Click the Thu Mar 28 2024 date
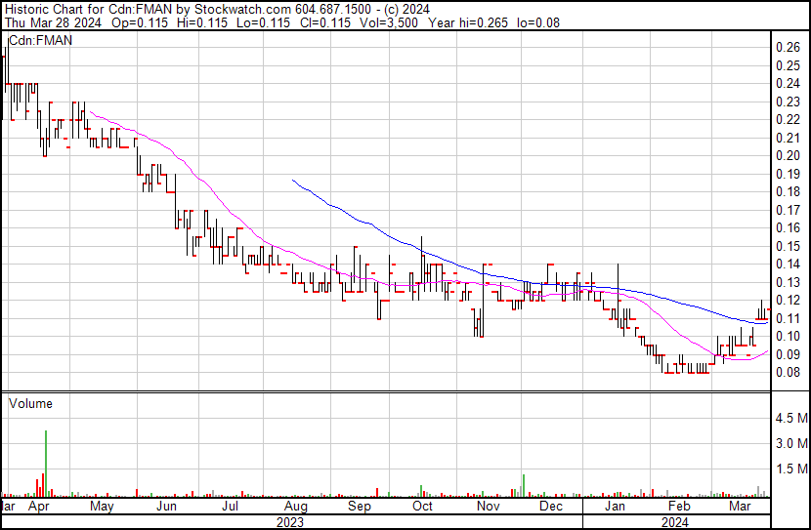 [54, 22]
